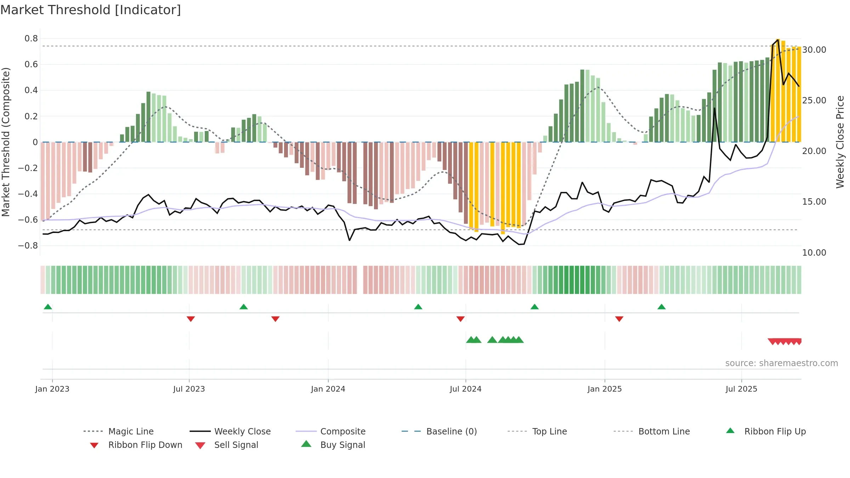Toggle the Top Line legend entry
The height and width of the screenshot is (478, 850).
click(x=537, y=431)
